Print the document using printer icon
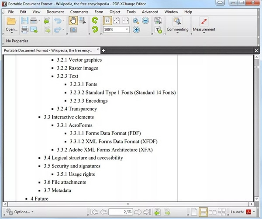 point(24,30)
